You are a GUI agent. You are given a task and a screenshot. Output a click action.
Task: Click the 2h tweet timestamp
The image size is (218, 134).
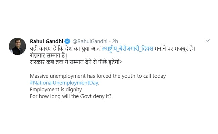pos(115,41)
